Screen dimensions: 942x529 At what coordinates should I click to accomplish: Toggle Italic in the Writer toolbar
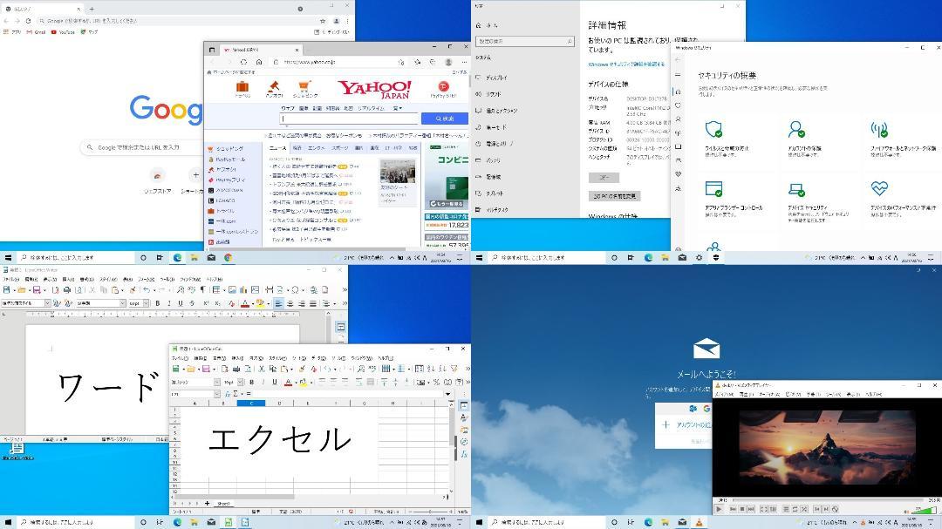pos(169,304)
